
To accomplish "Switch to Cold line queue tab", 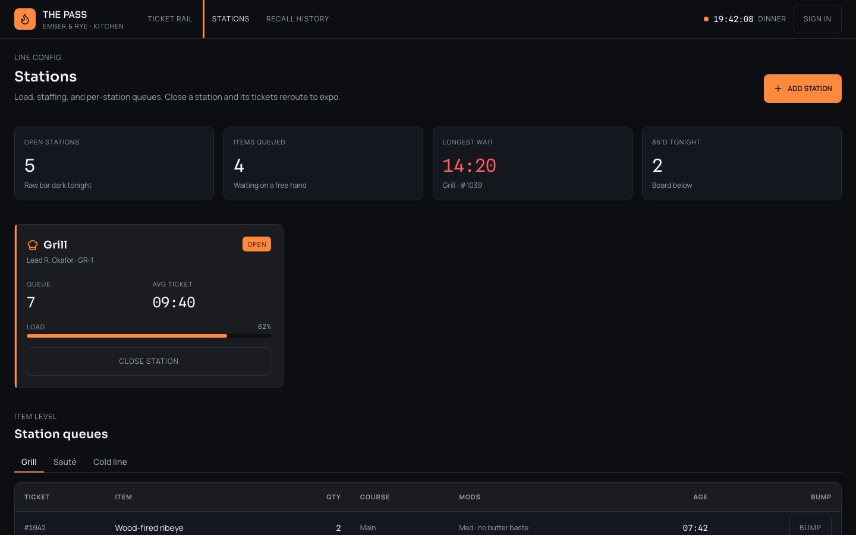I will (110, 462).
